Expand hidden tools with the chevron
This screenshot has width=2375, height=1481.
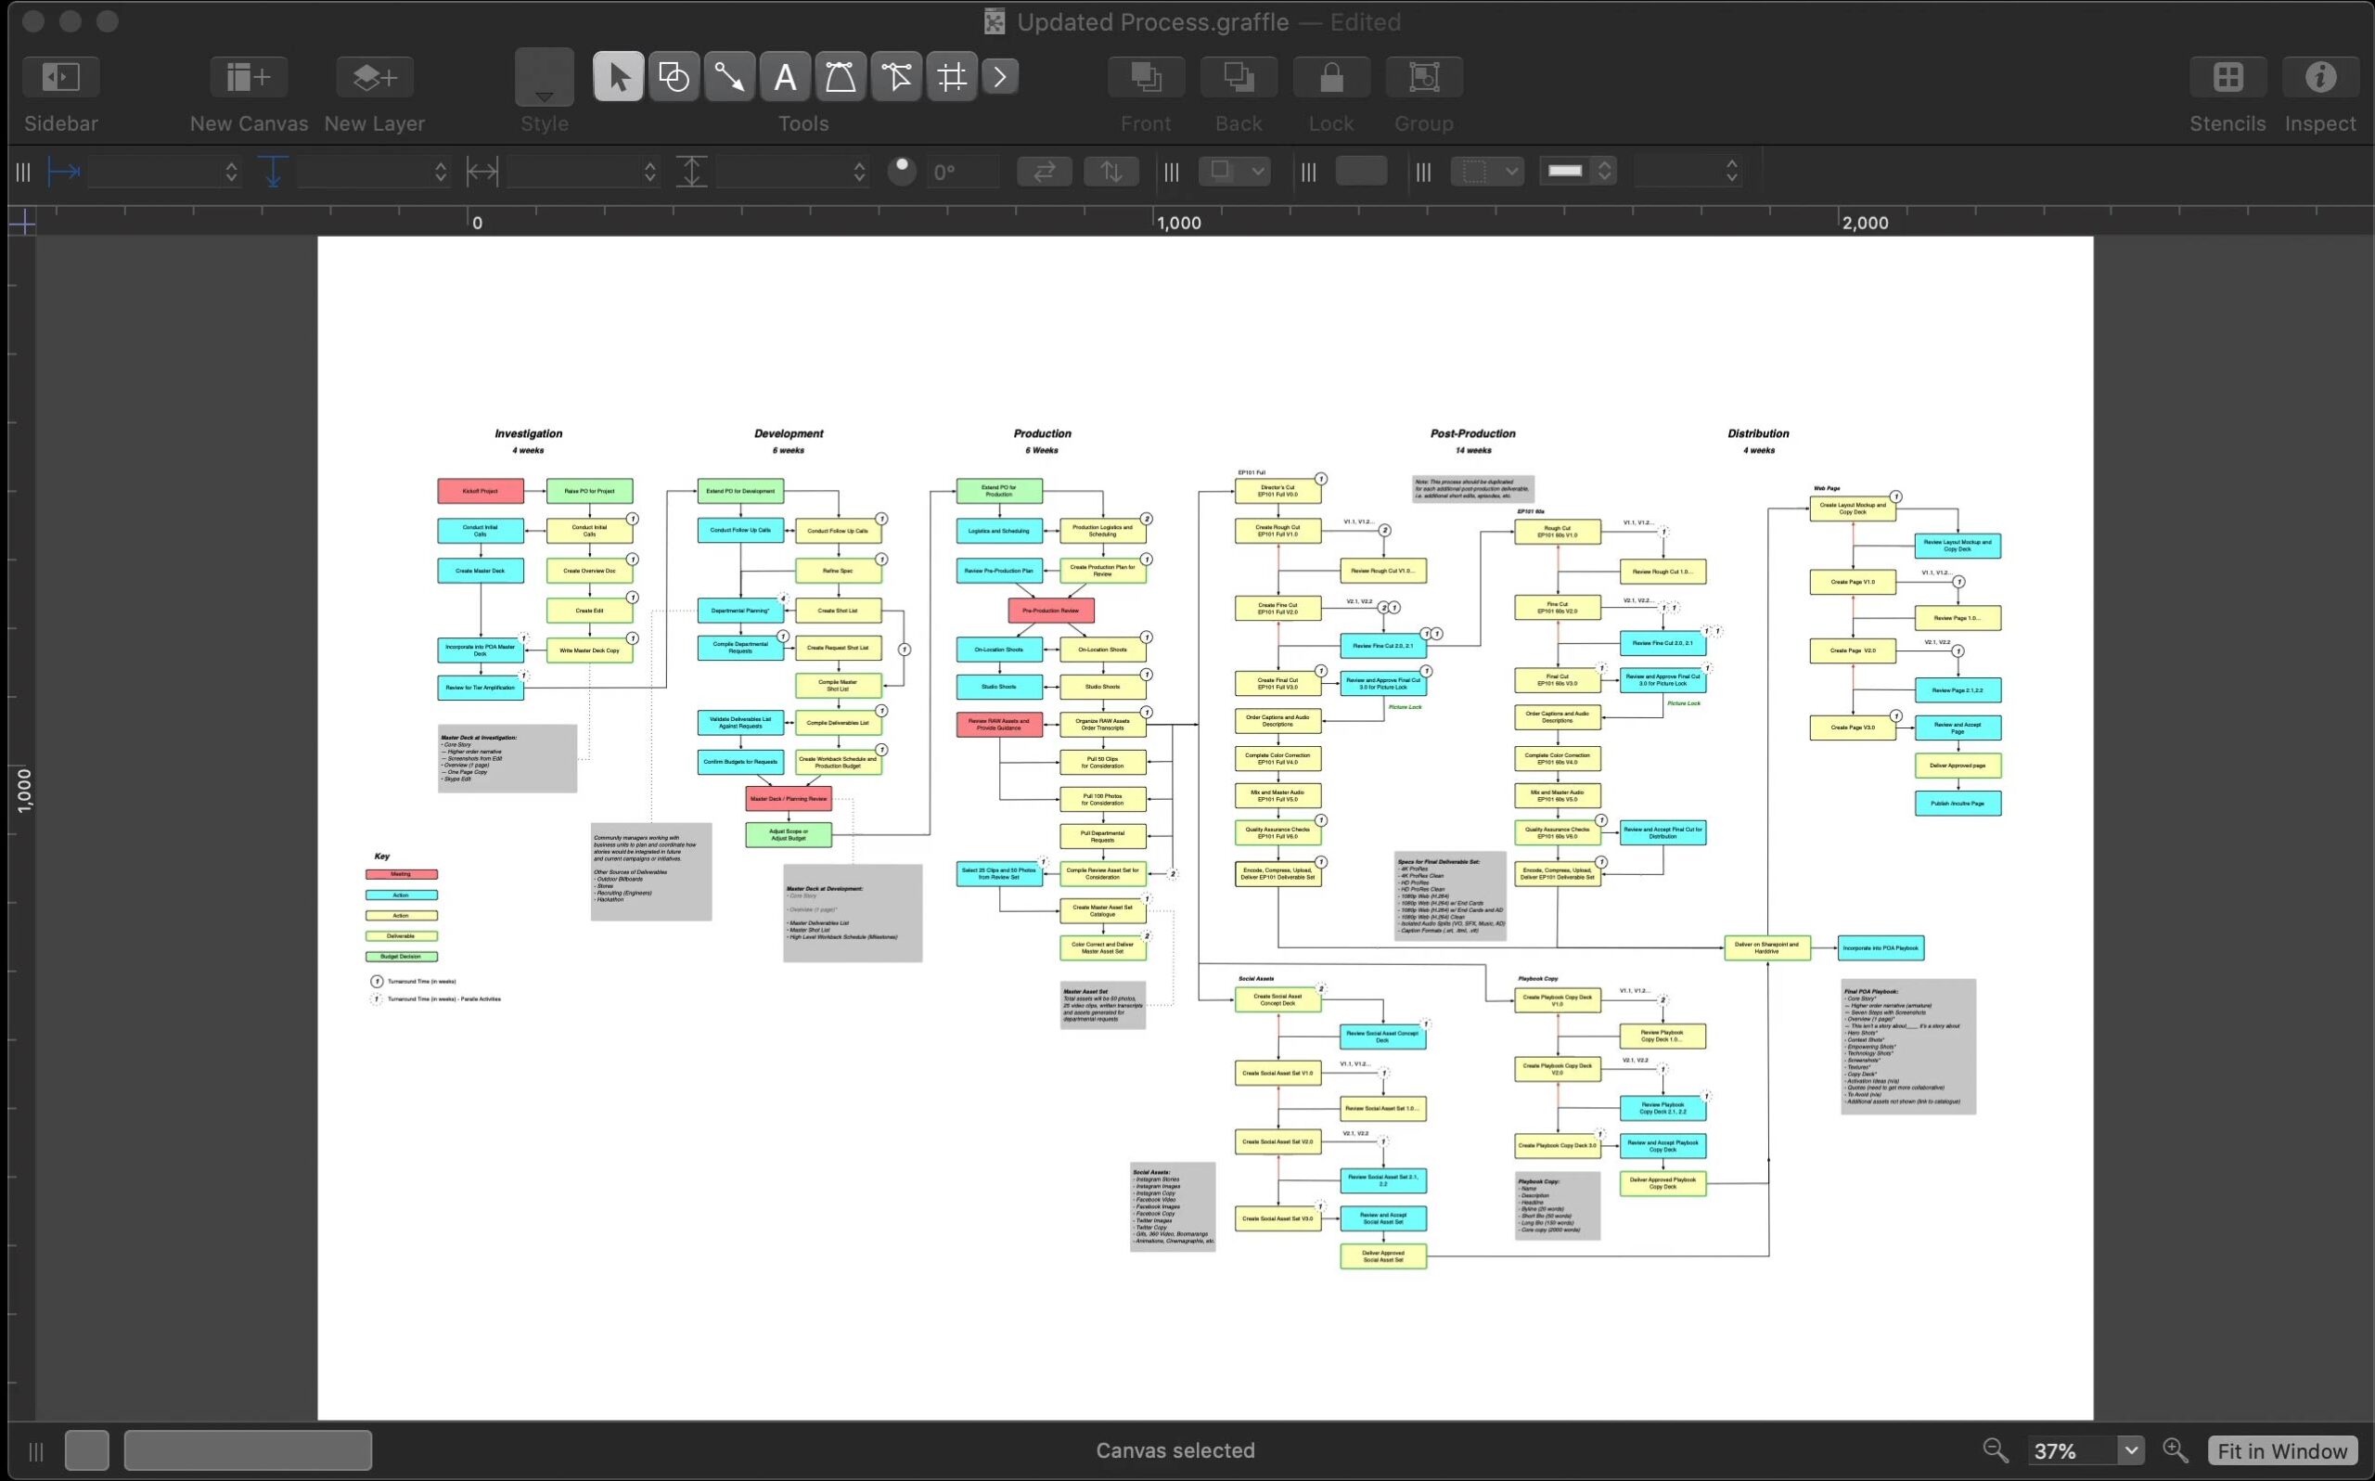click(999, 75)
